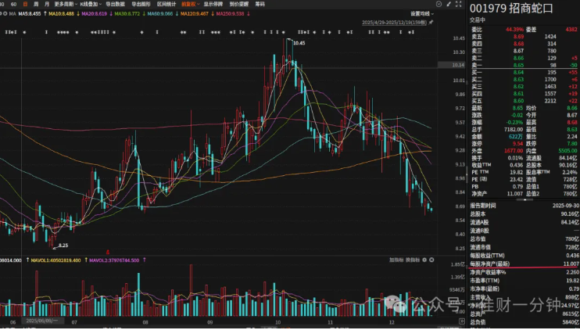Open the smiley face icon in chart toolbar
The height and width of the screenshot is (330, 580).
(439, 4)
